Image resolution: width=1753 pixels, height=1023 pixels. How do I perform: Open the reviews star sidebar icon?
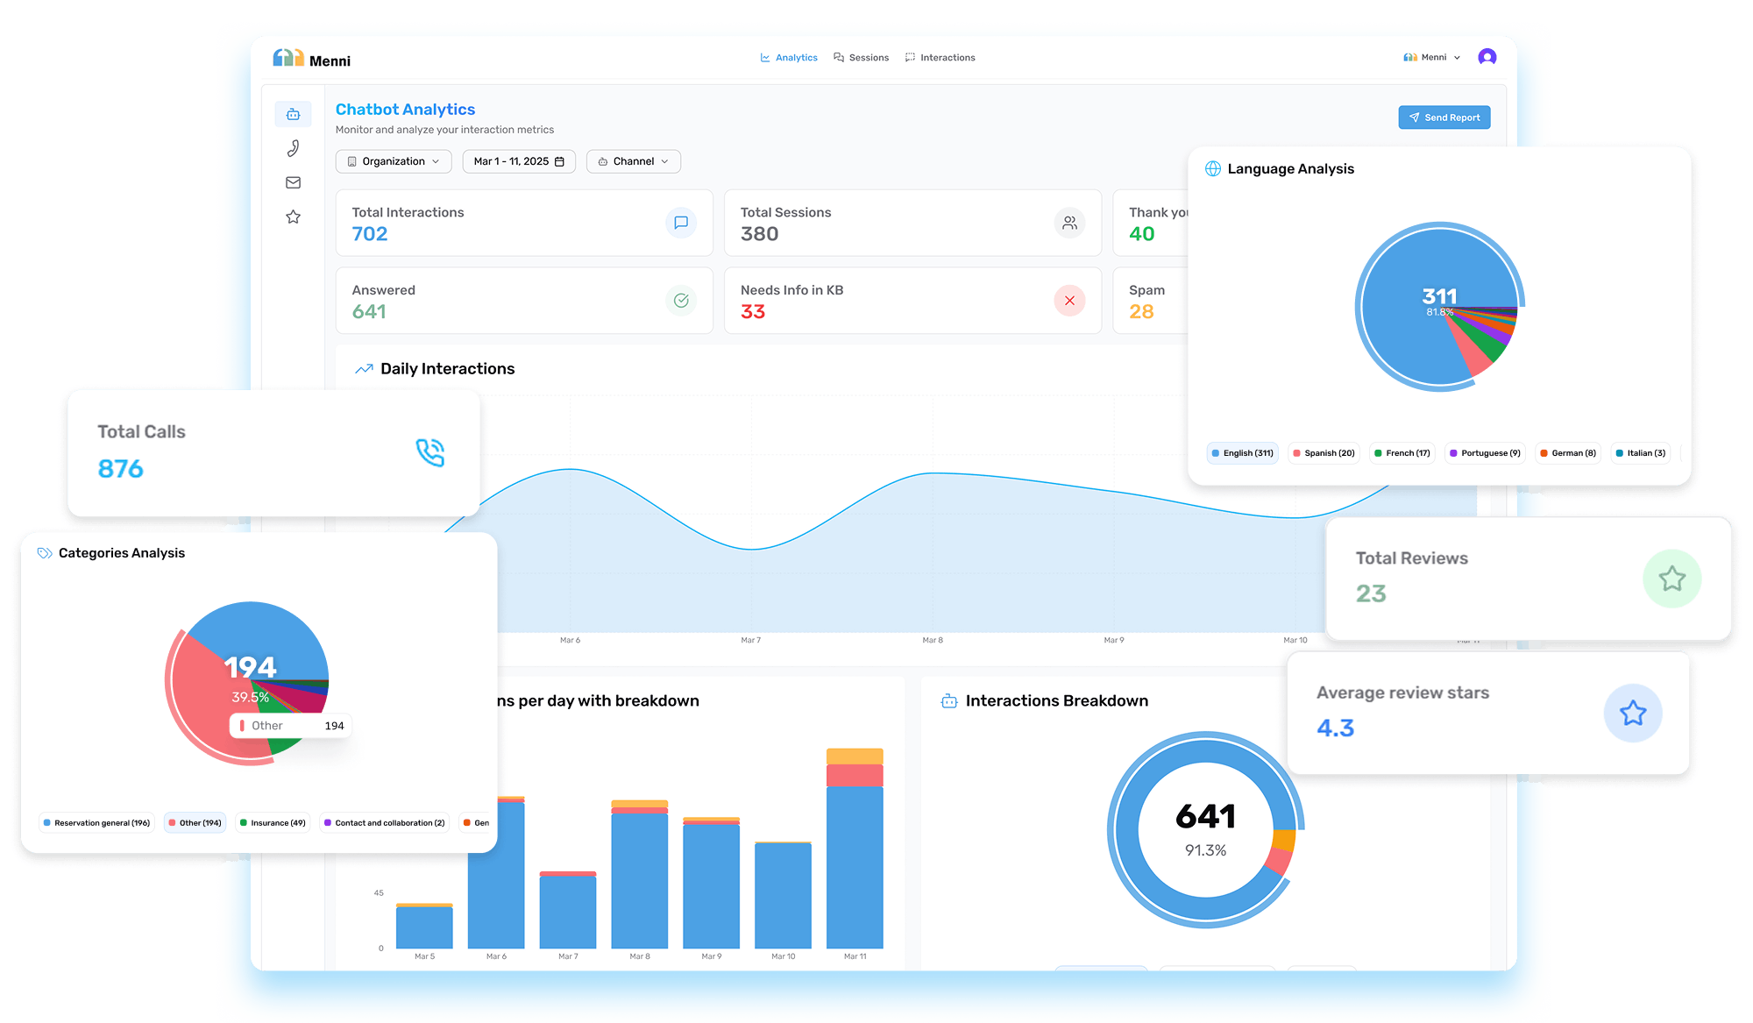point(293,217)
